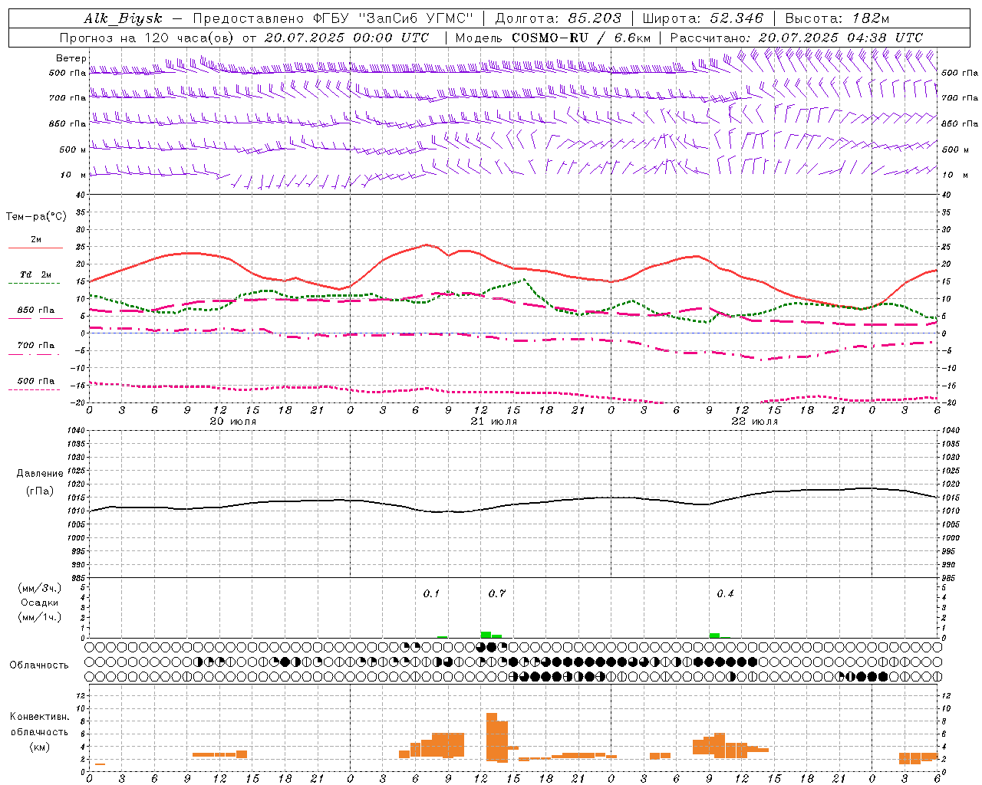
Task: Click the (мм/1ч.) precipitation unit label
Action: click(x=40, y=617)
